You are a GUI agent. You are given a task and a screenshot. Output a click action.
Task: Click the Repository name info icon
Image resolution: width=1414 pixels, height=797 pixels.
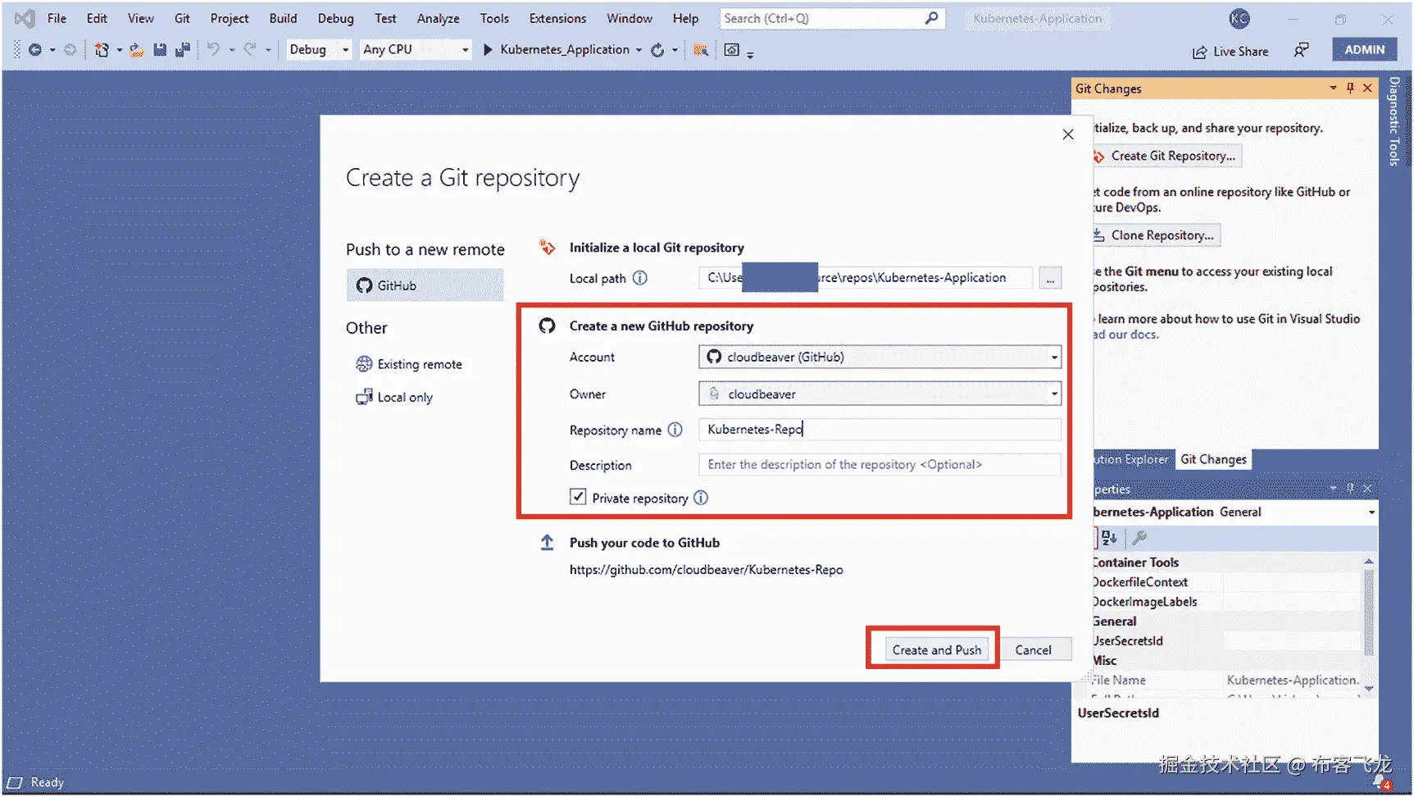[675, 430]
